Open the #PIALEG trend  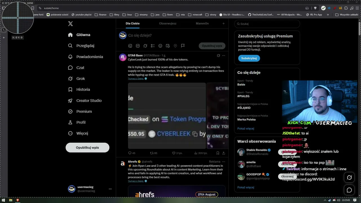click(243, 96)
